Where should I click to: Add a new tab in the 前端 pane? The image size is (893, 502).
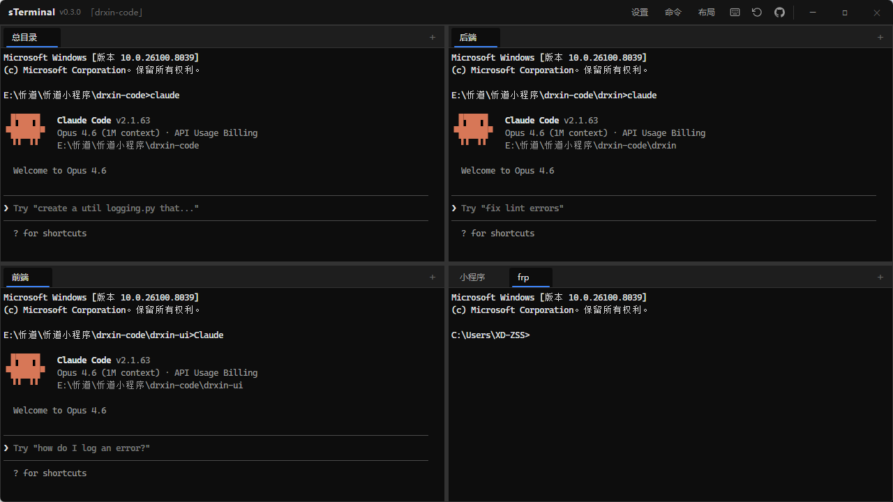433,277
